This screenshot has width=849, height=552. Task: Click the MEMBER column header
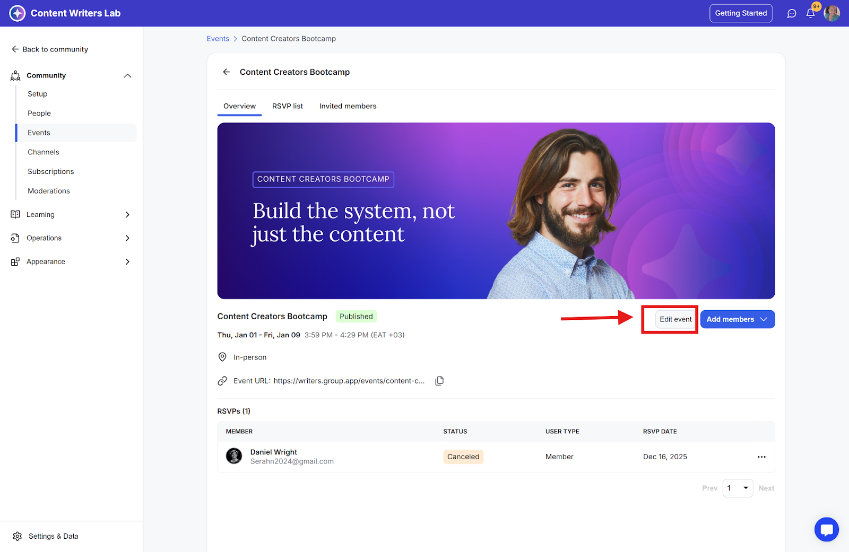pyautogui.click(x=239, y=432)
